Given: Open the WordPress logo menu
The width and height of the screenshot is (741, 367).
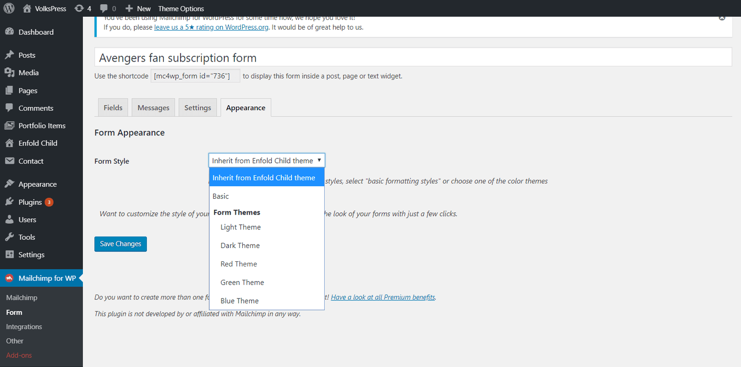Looking at the screenshot, I should coord(9,8).
